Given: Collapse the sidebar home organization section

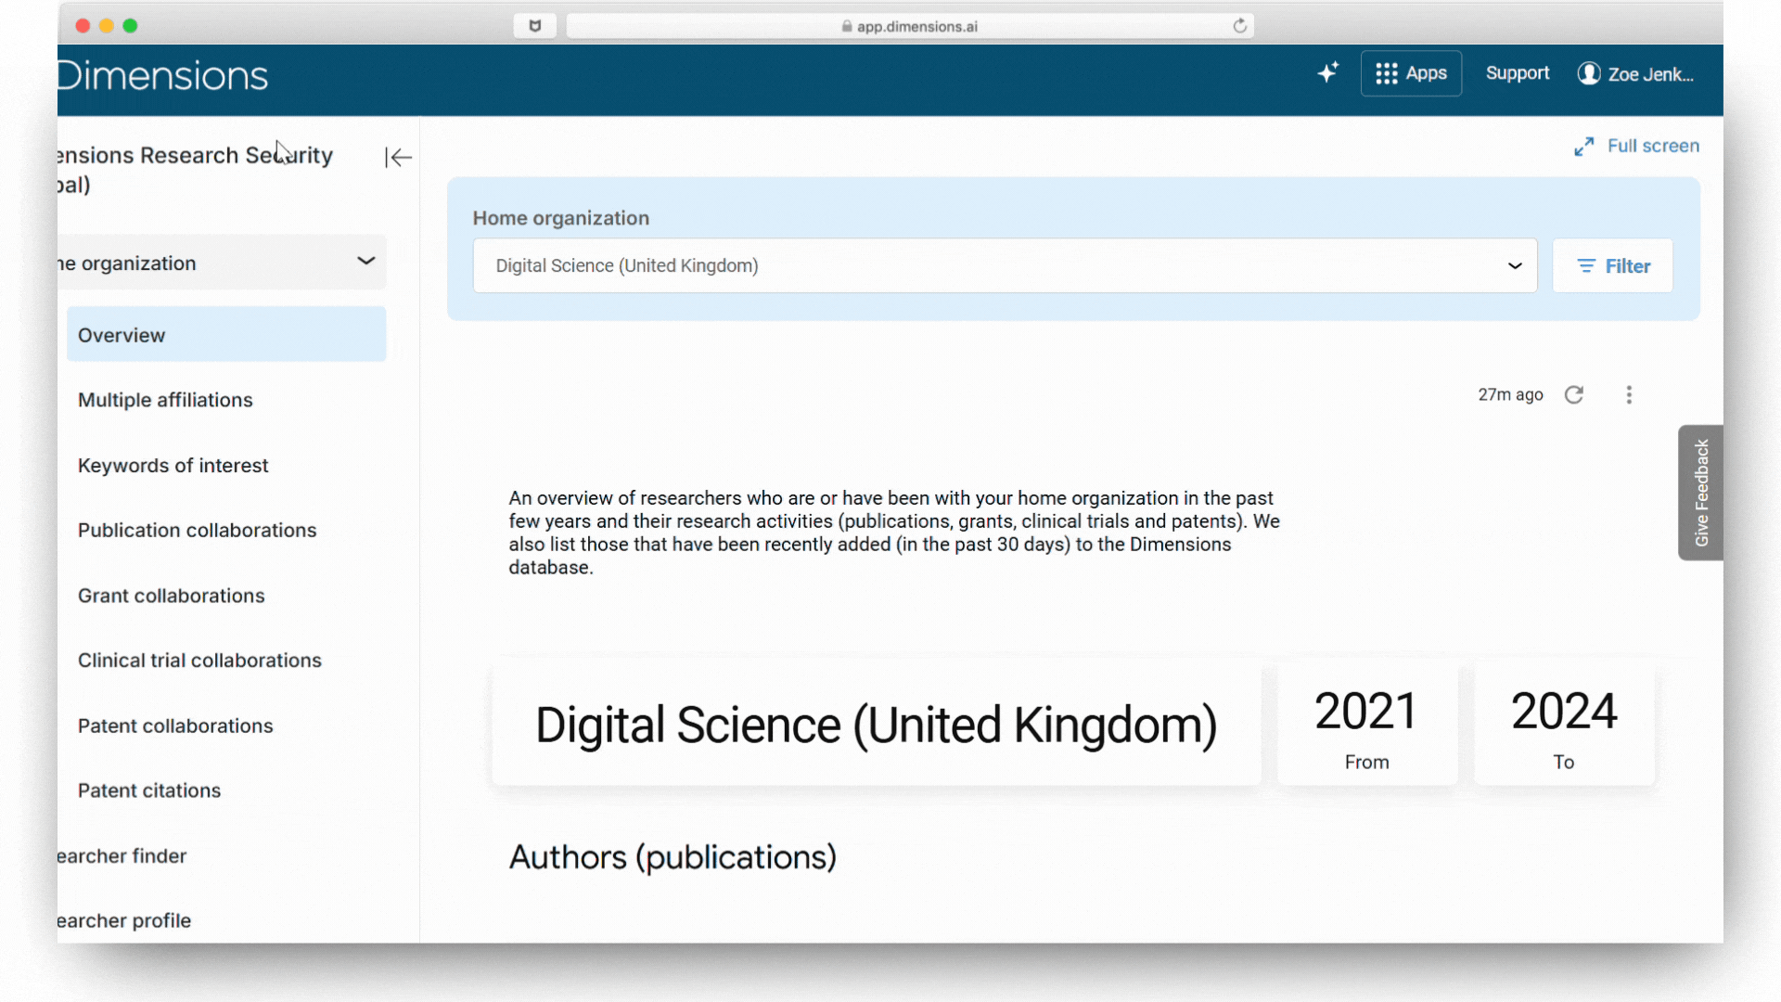Looking at the screenshot, I should click(365, 263).
